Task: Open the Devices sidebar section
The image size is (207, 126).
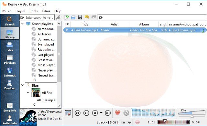Action: click(x=10, y=85)
